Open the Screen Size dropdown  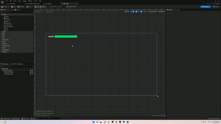(x=153, y=11)
